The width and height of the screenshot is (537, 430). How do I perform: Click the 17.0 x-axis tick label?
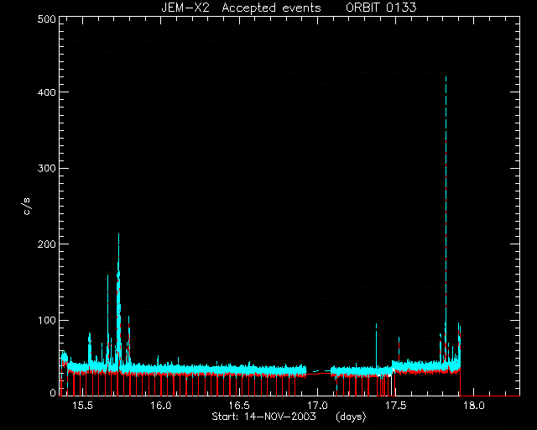317,406
